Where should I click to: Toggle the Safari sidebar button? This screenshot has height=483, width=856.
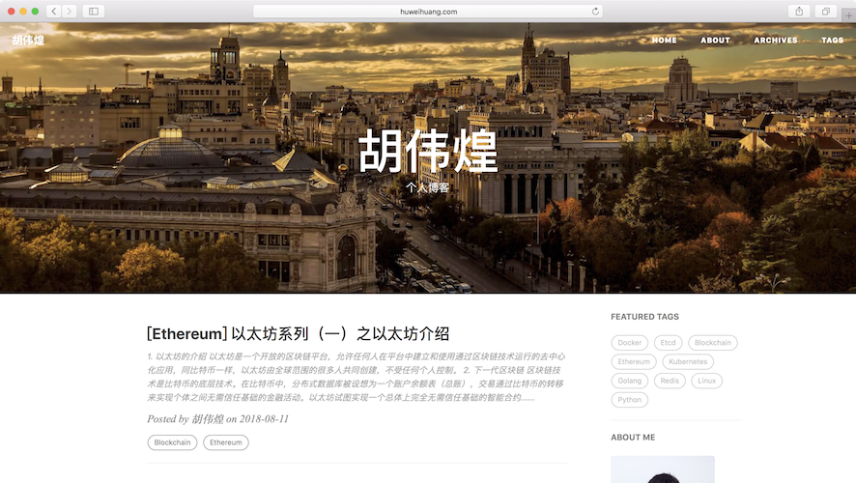pos(94,12)
